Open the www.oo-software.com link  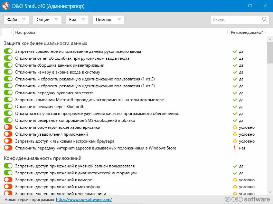84,200
